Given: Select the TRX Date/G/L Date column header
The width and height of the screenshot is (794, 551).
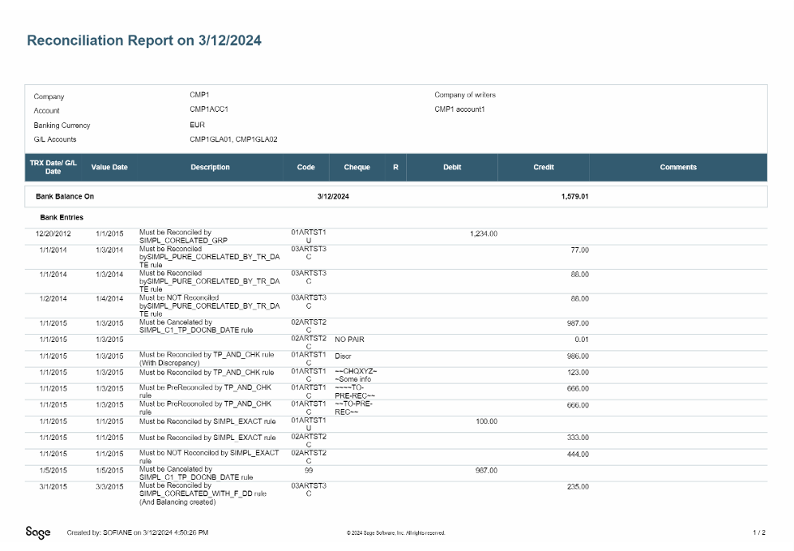Looking at the screenshot, I should click(53, 167).
